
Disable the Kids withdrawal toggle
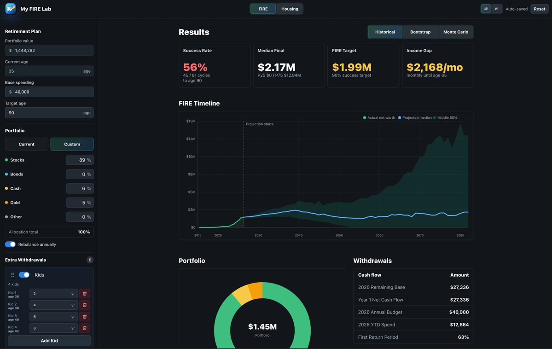[24, 275]
